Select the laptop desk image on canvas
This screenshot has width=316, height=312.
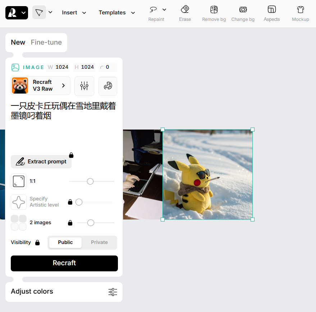(143, 175)
